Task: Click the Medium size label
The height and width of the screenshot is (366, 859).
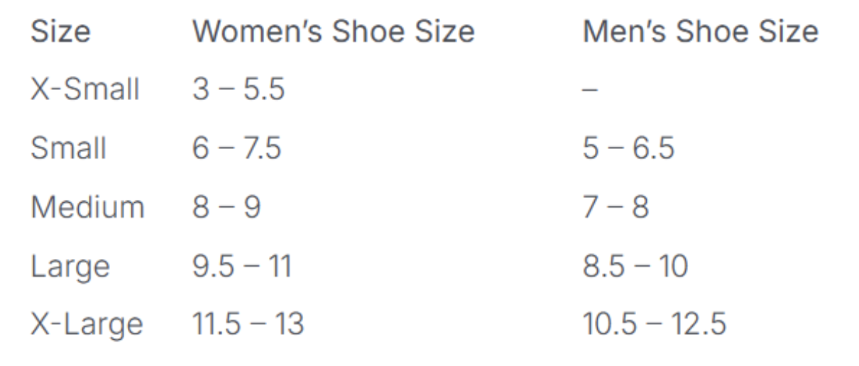Action: (x=87, y=207)
